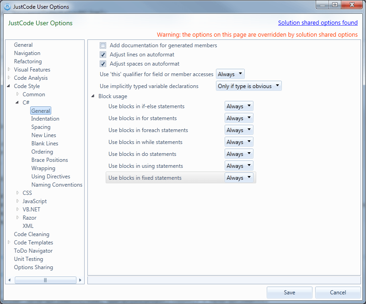Screen dimensions: 366x304
Task: Open the Naming Conventions options page
Action: (57, 185)
